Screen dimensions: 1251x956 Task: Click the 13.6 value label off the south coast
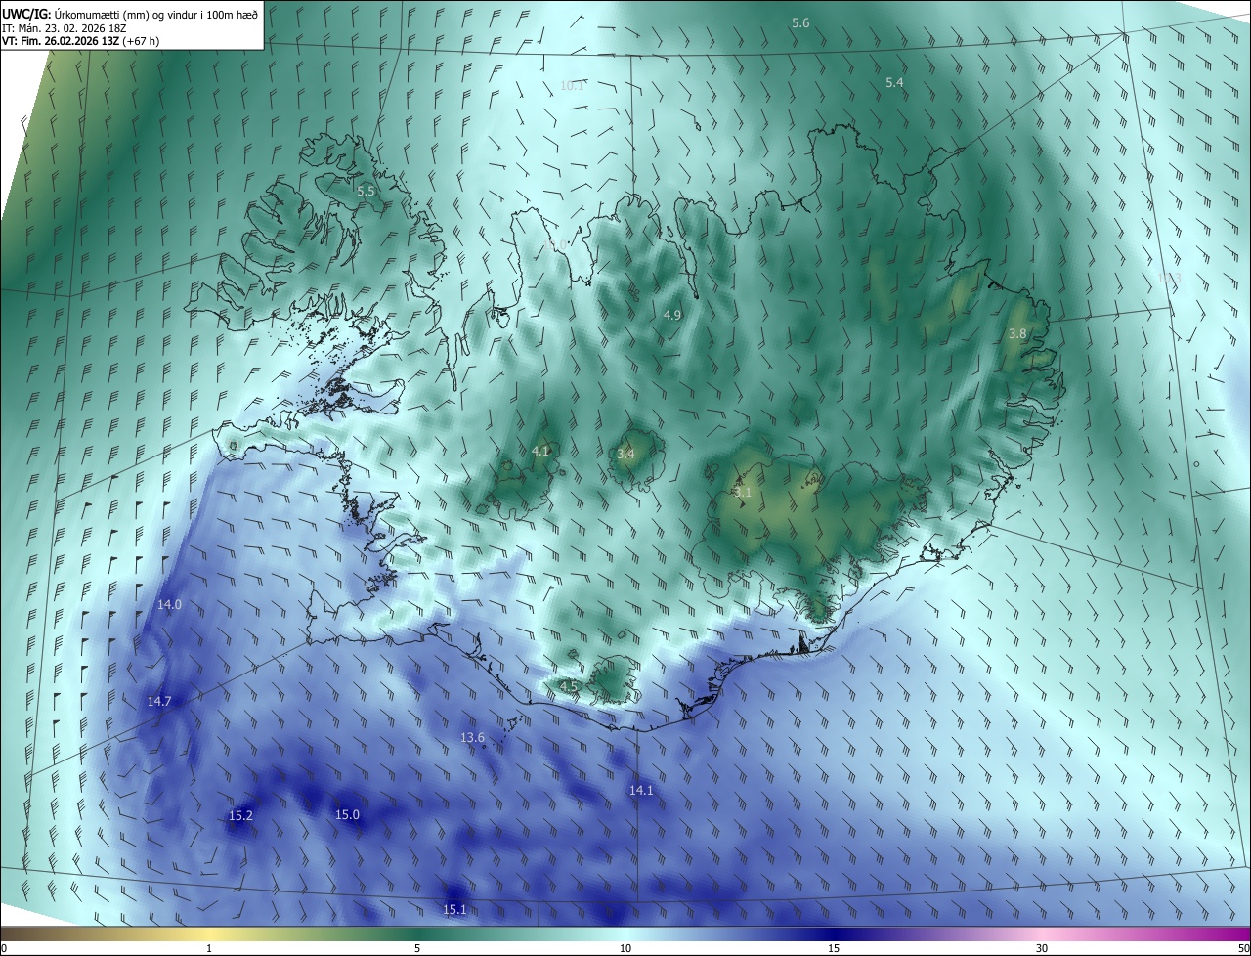pyautogui.click(x=472, y=737)
